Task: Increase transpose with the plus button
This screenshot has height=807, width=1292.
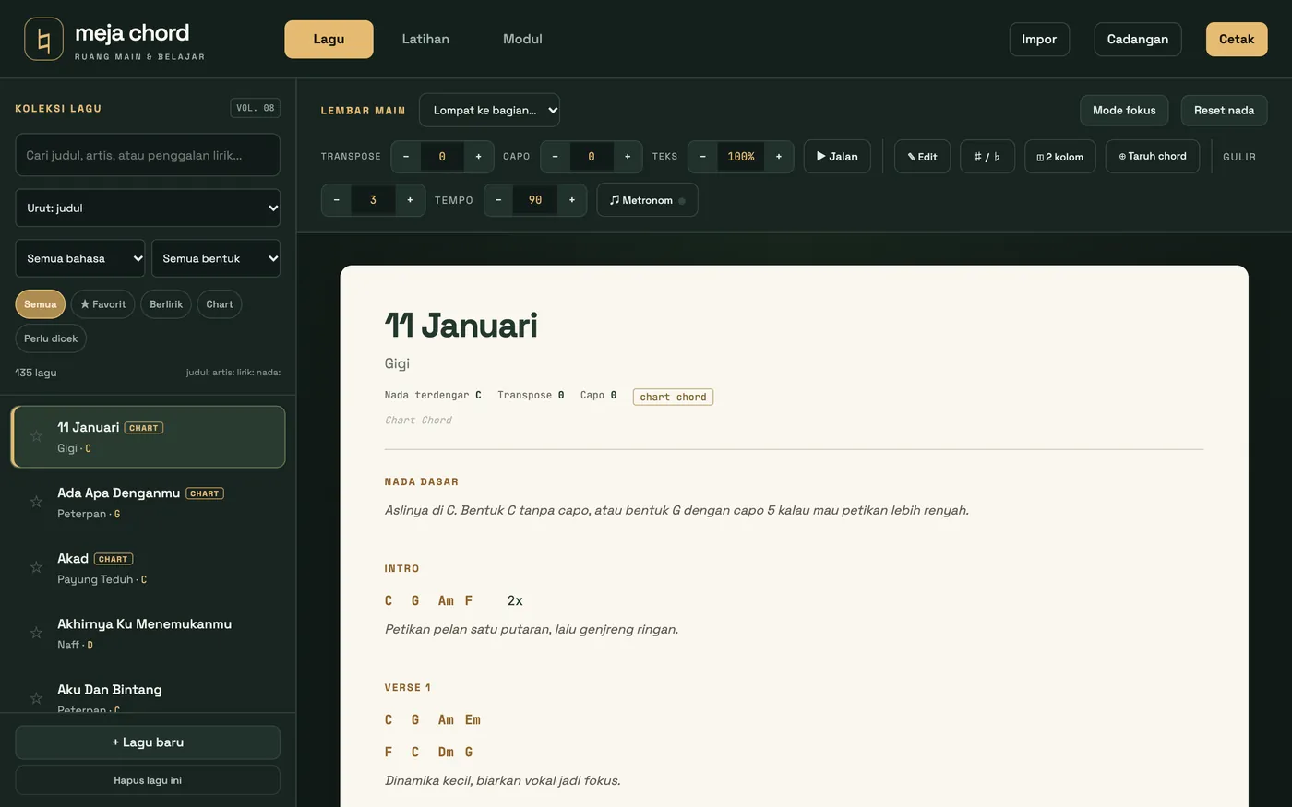Action: (478, 157)
